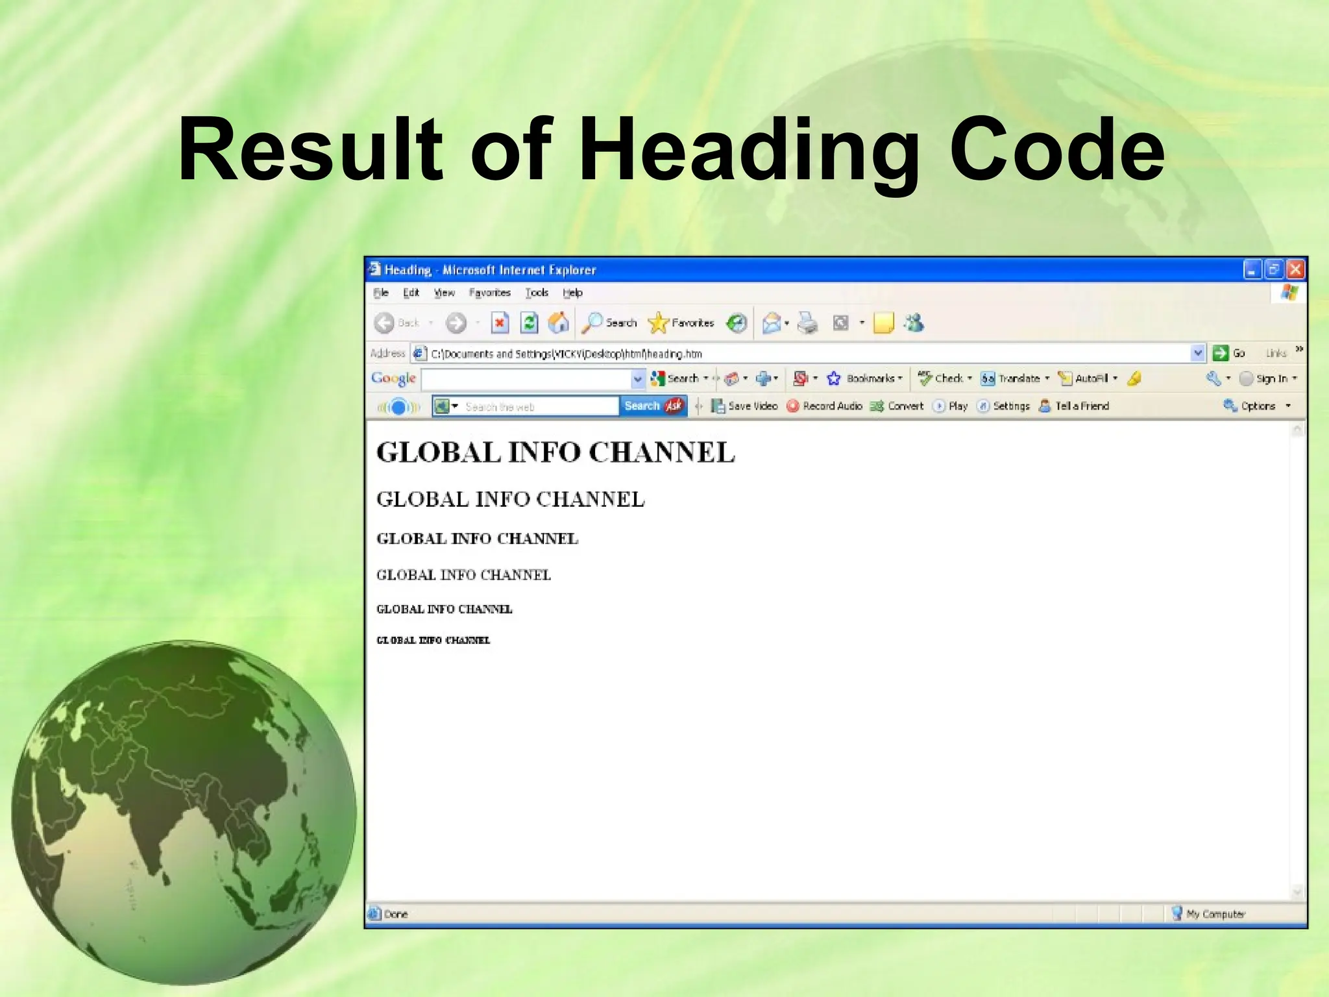Expand the address bar dropdown

(x=1198, y=353)
